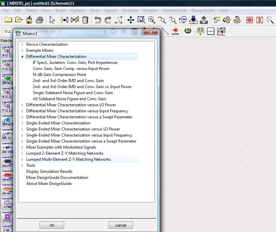The height and width of the screenshot is (232, 276).
Task: Expand the Tools tree node
Action: click(x=22, y=165)
